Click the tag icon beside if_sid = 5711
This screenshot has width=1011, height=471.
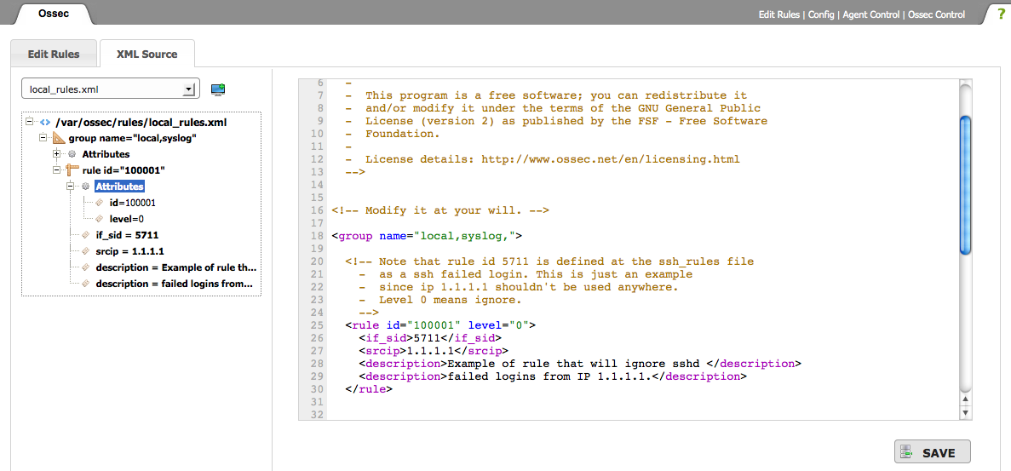click(x=86, y=234)
